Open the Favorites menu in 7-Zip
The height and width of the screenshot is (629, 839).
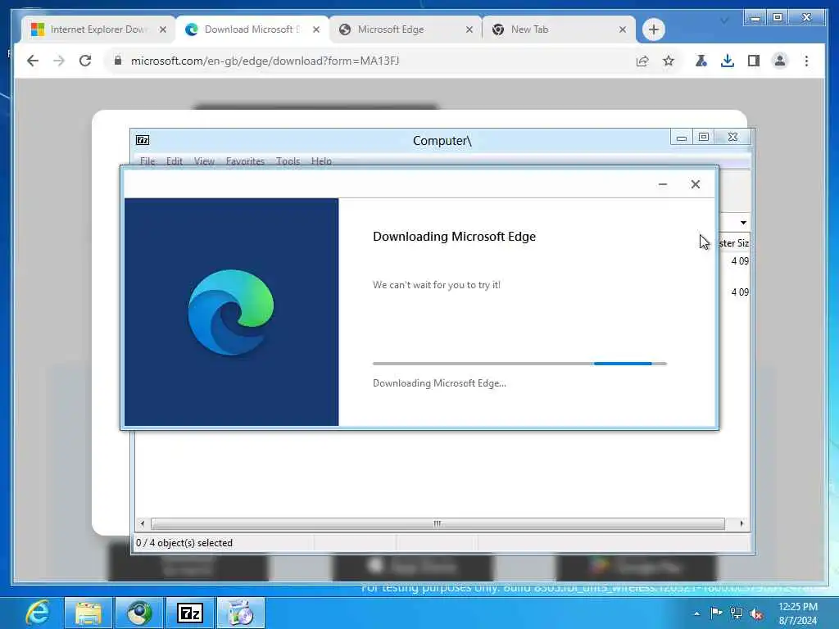(x=245, y=161)
